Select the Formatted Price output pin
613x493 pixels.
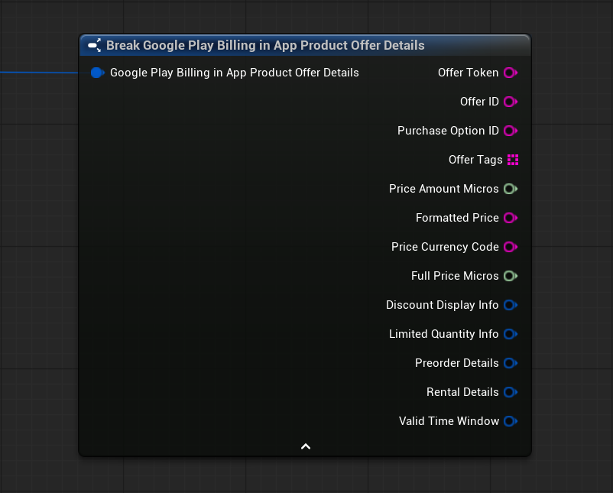511,218
